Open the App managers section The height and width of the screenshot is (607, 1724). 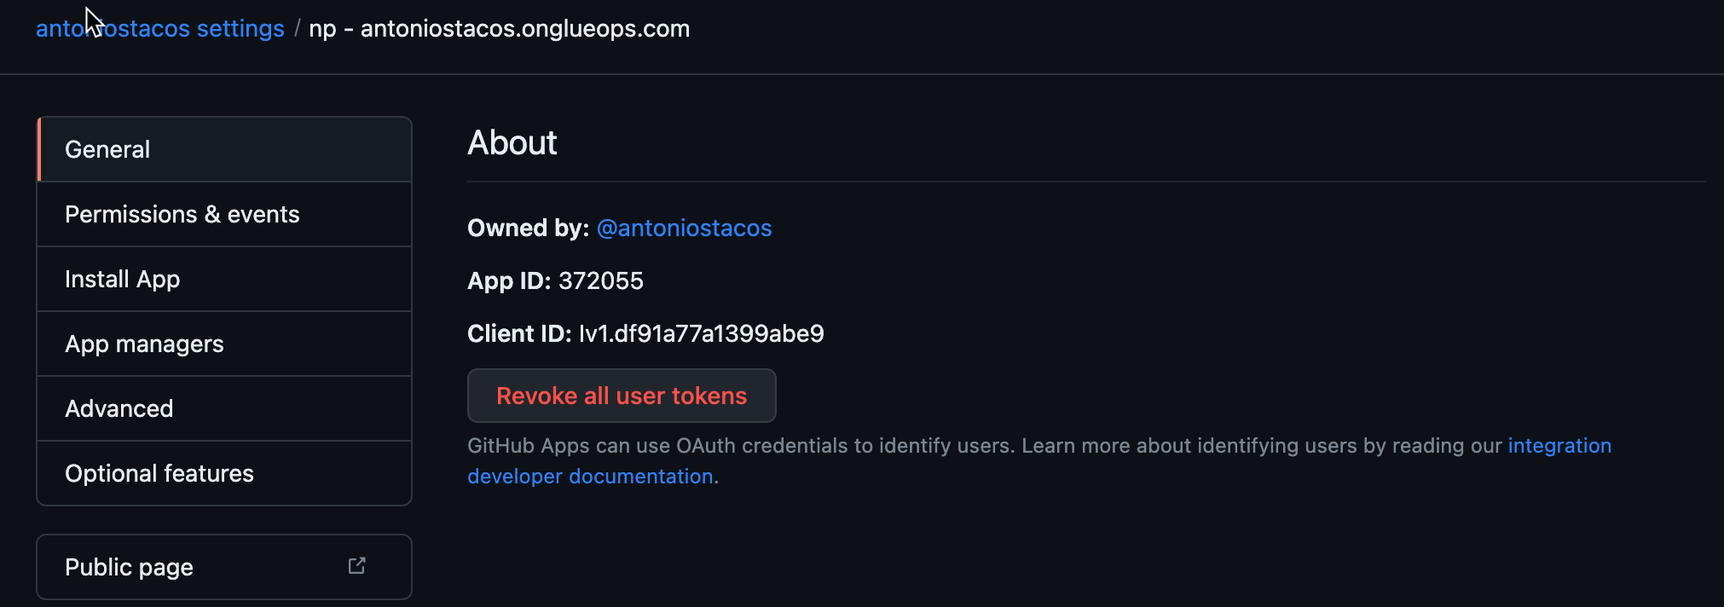click(x=144, y=344)
